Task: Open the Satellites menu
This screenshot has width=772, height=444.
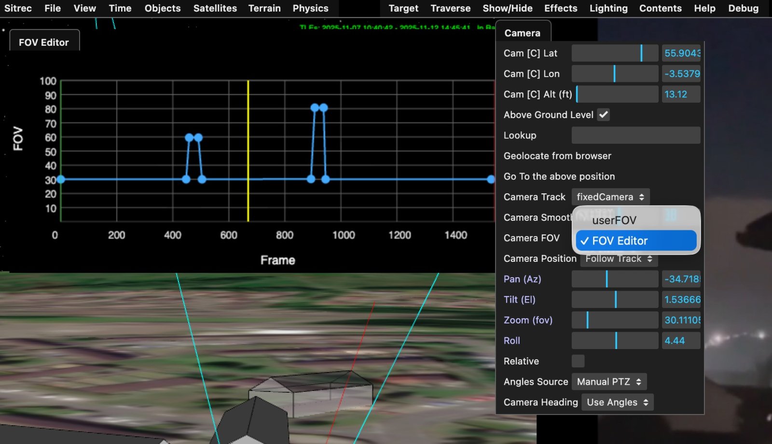Action: pos(215,8)
